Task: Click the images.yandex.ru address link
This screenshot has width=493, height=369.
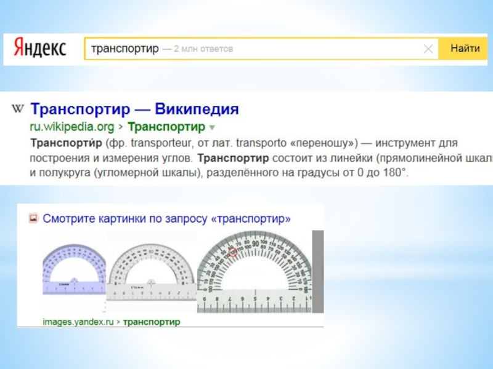Action: pyautogui.click(x=78, y=322)
